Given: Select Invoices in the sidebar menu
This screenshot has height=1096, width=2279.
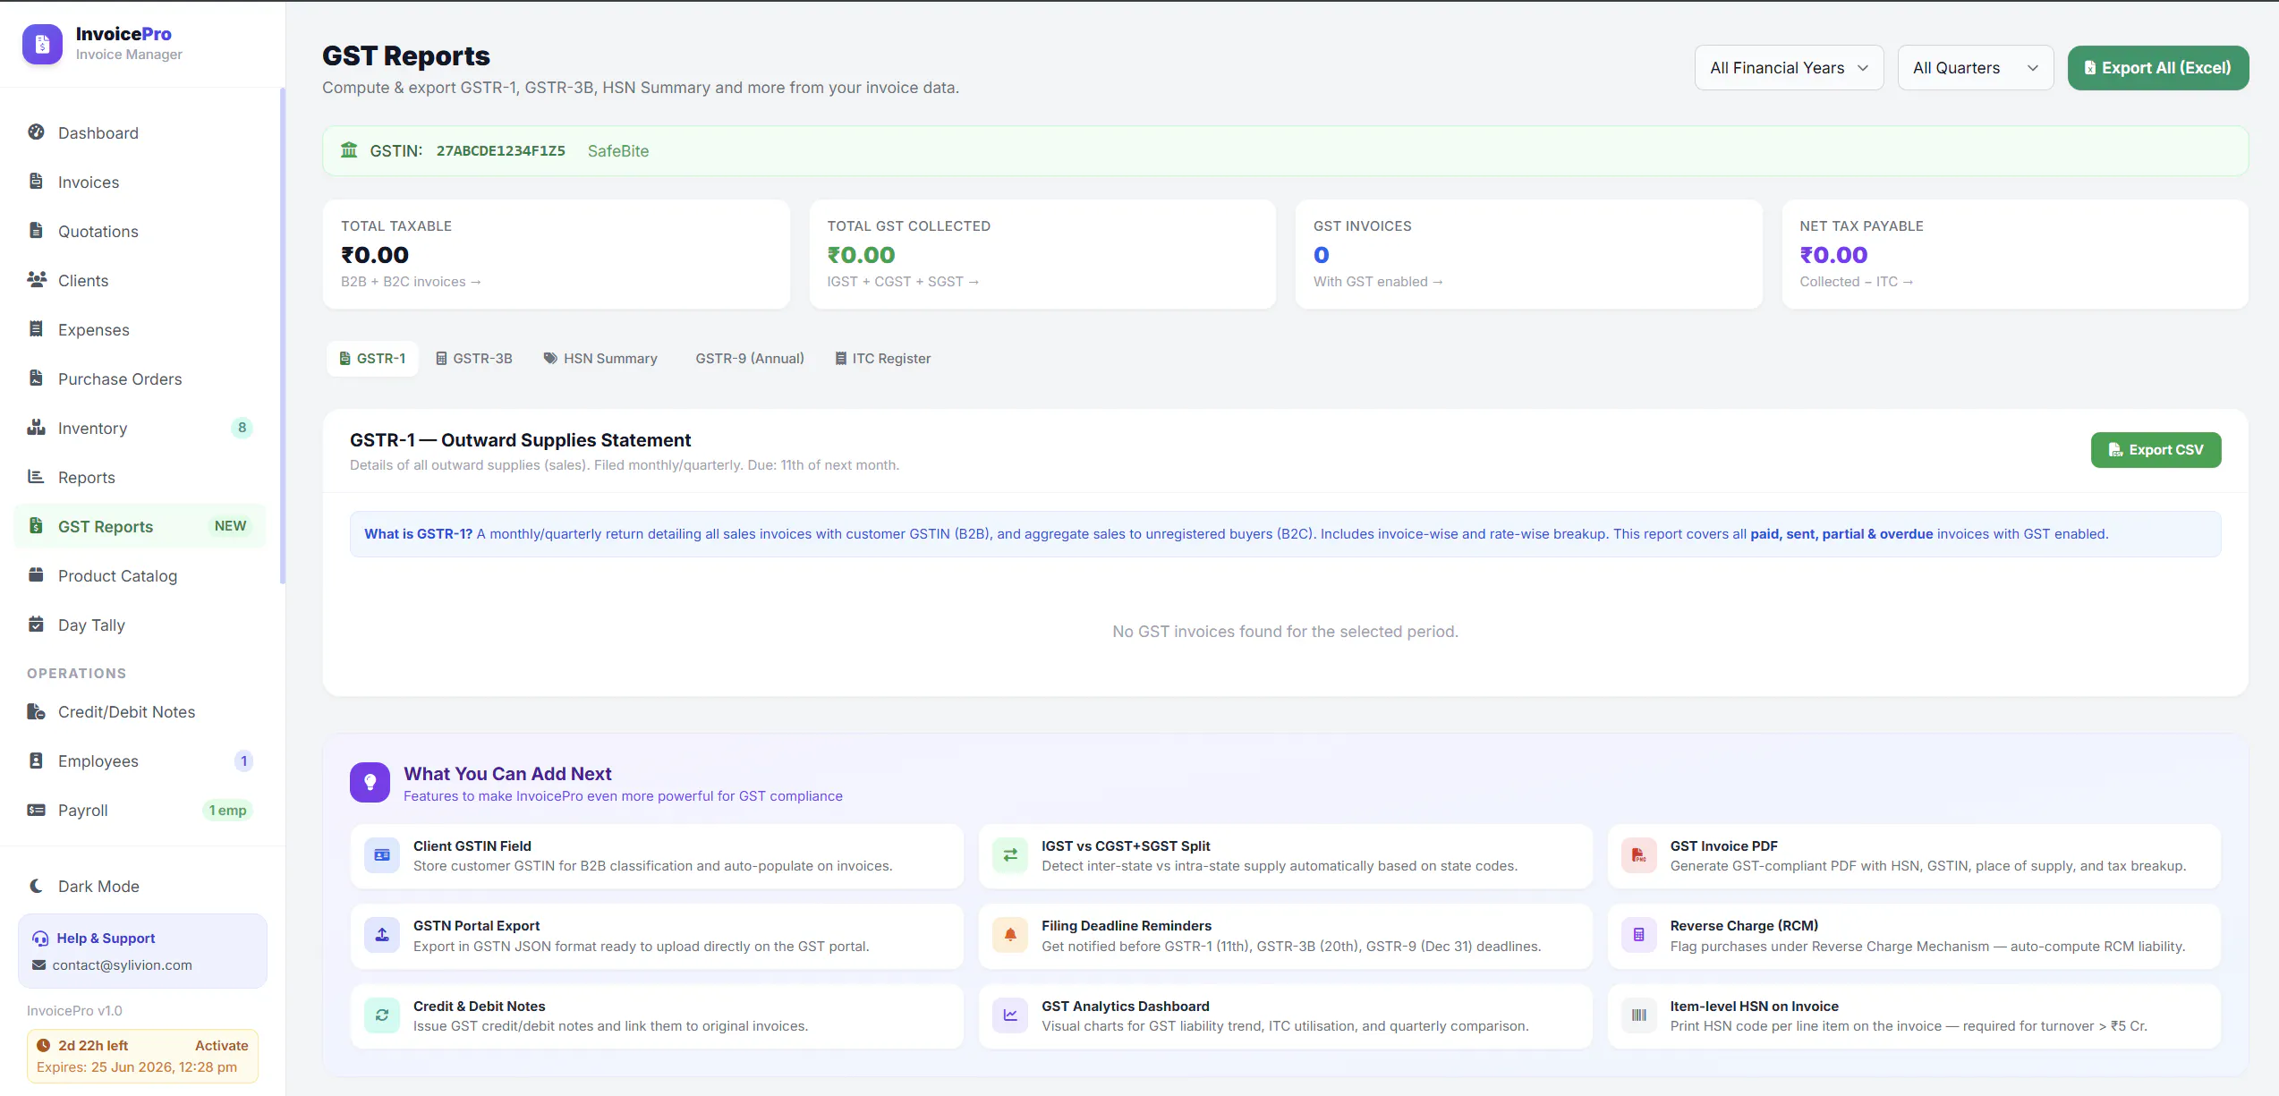Looking at the screenshot, I should click(140, 182).
